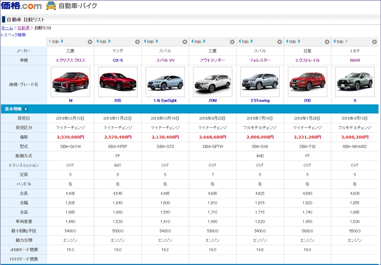Screen dimensions: 381x265
Task: Go to ホーム in the breadcrumb
Action: tap(7, 28)
